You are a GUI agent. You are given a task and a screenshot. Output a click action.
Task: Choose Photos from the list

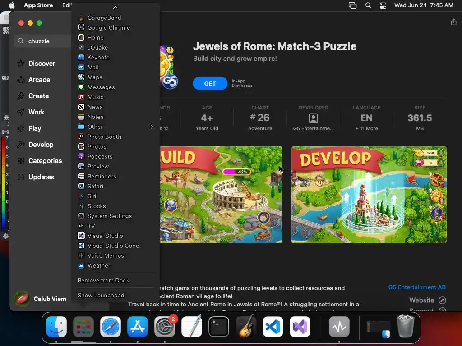(x=115, y=146)
